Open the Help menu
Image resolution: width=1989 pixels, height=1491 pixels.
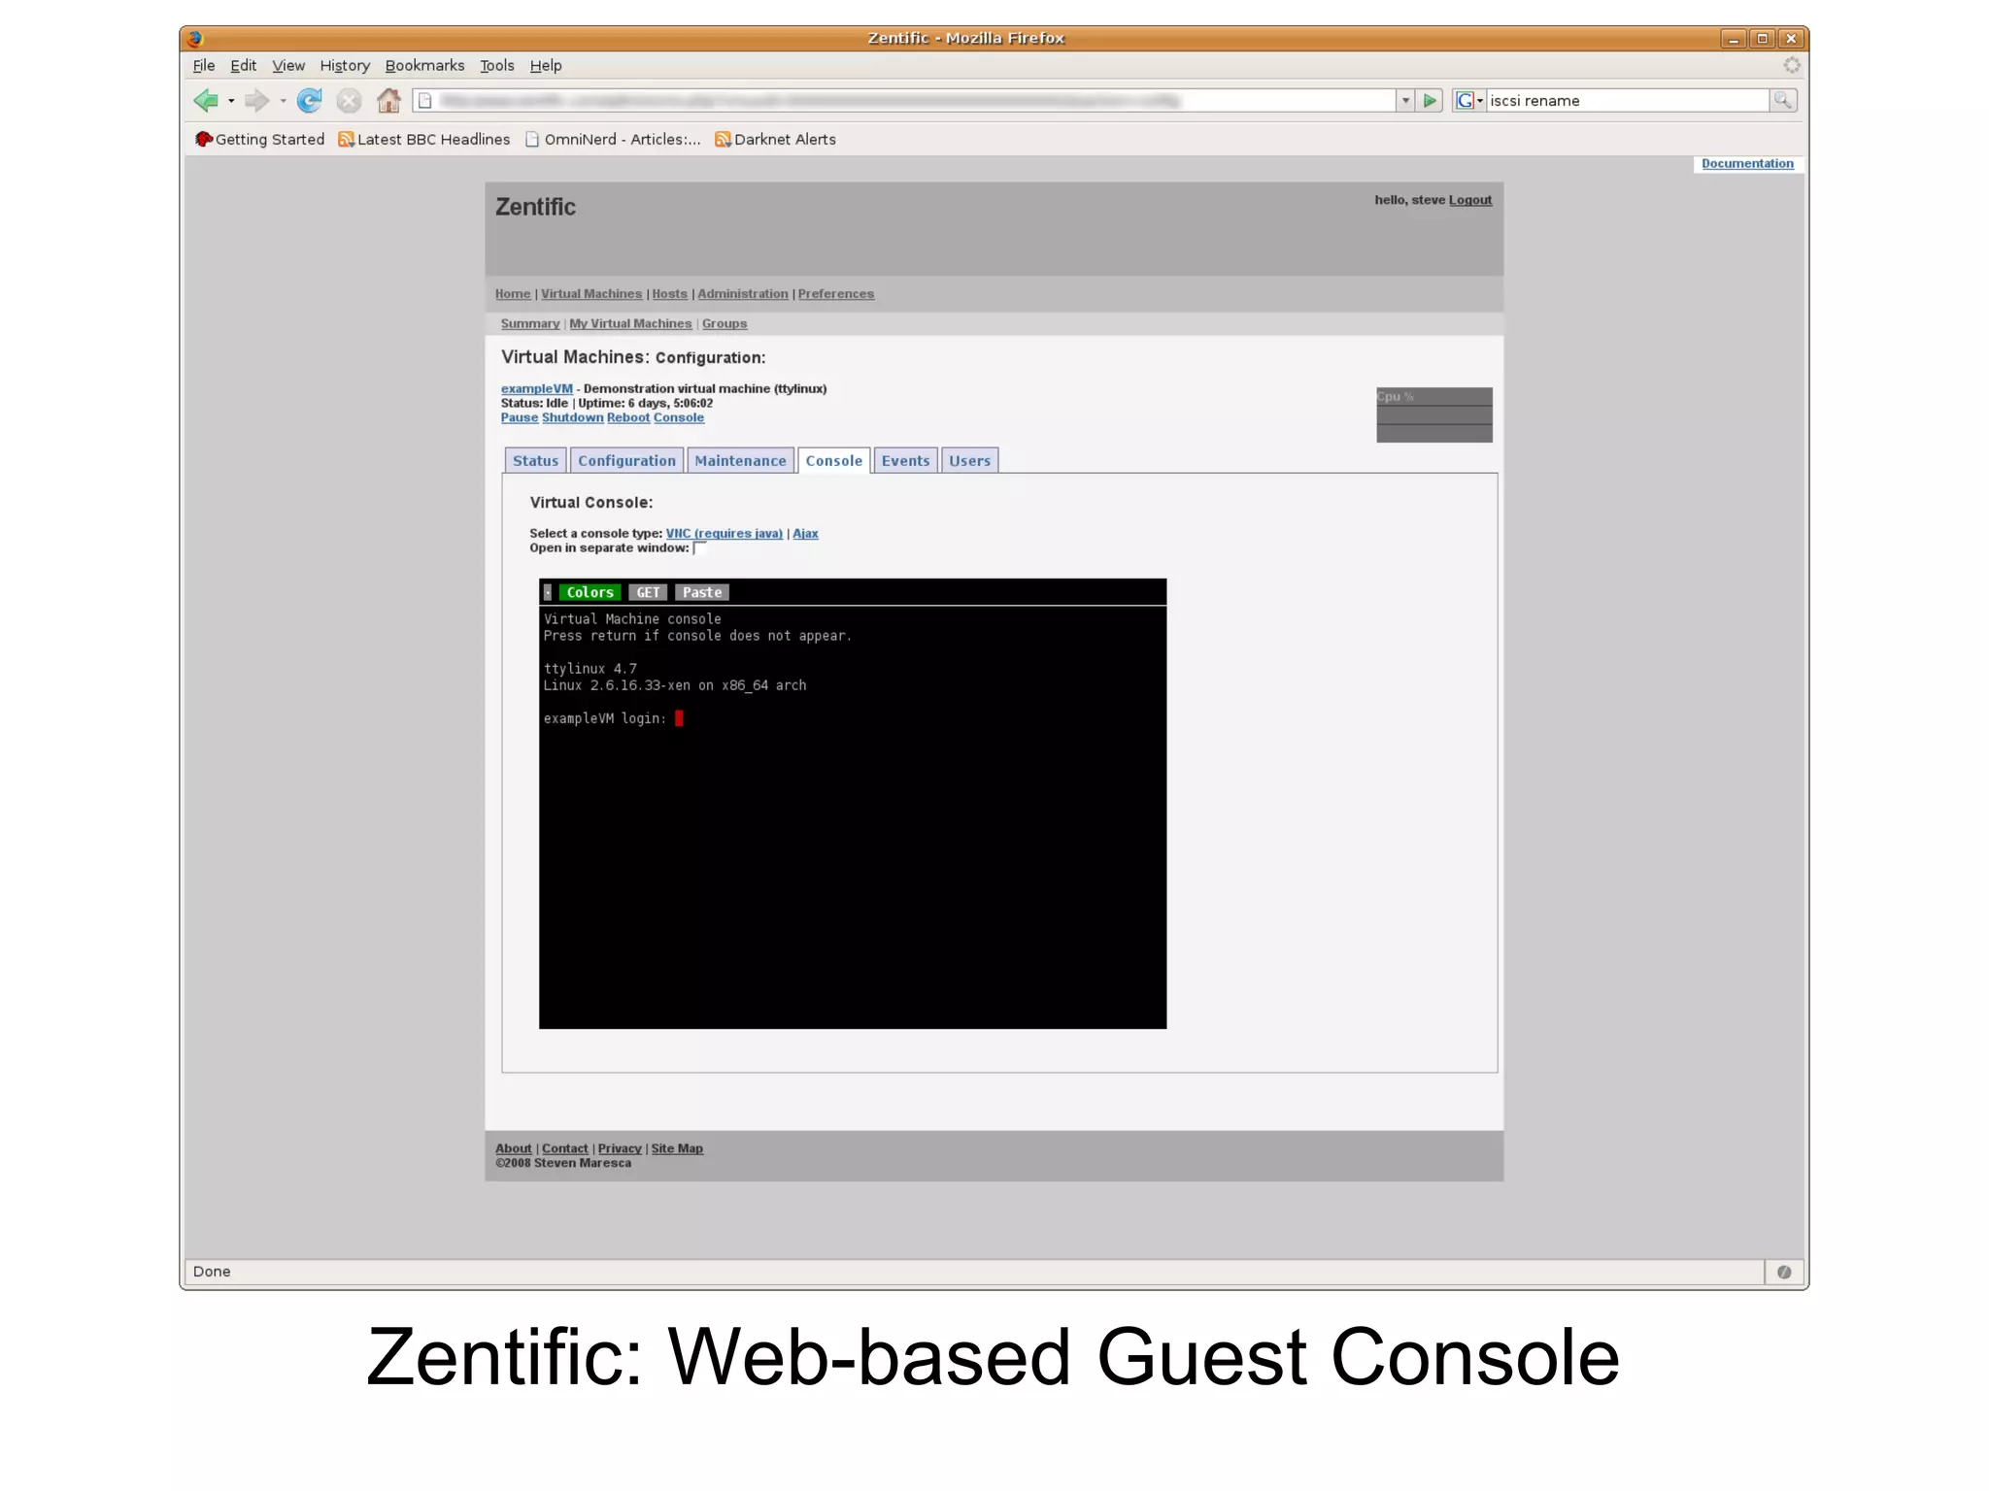click(546, 65)
